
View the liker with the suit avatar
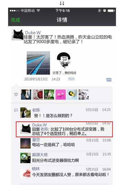tap(26, 95)
